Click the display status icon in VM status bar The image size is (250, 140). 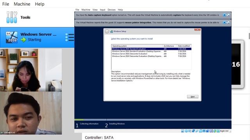tap(204, 131)
